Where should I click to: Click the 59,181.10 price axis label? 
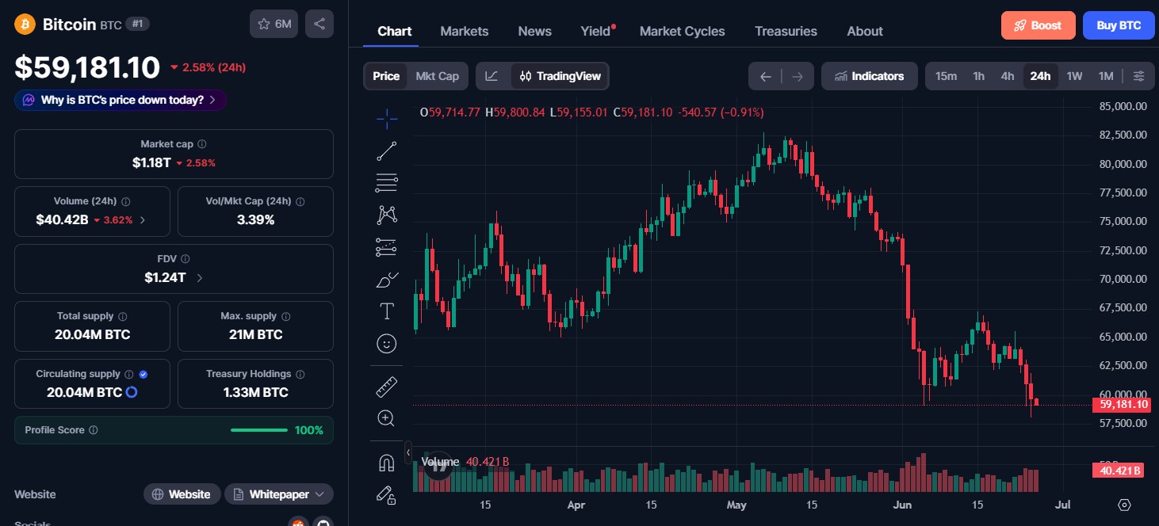pos(1121,405)
